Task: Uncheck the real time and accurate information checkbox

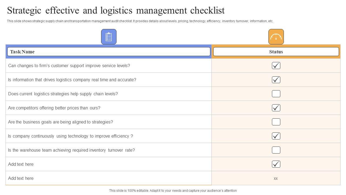Action: [276, 80]
